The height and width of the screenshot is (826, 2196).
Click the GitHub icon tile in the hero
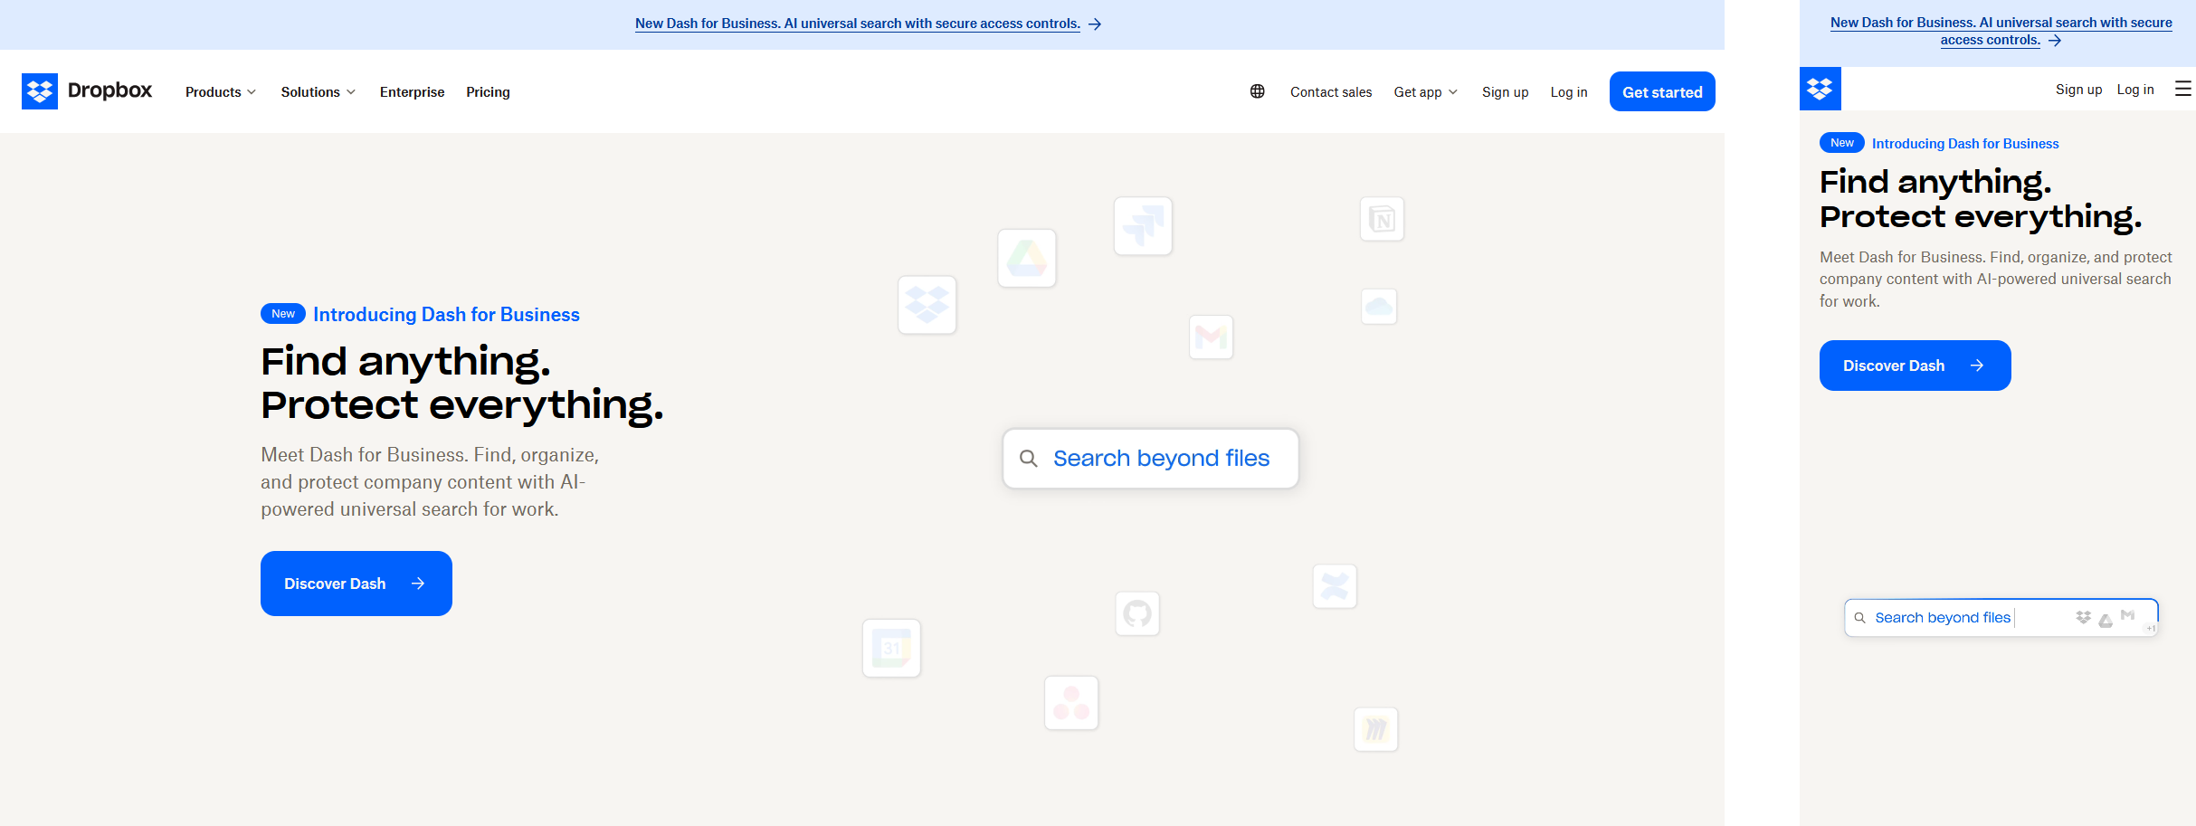tap(1137, 613)
